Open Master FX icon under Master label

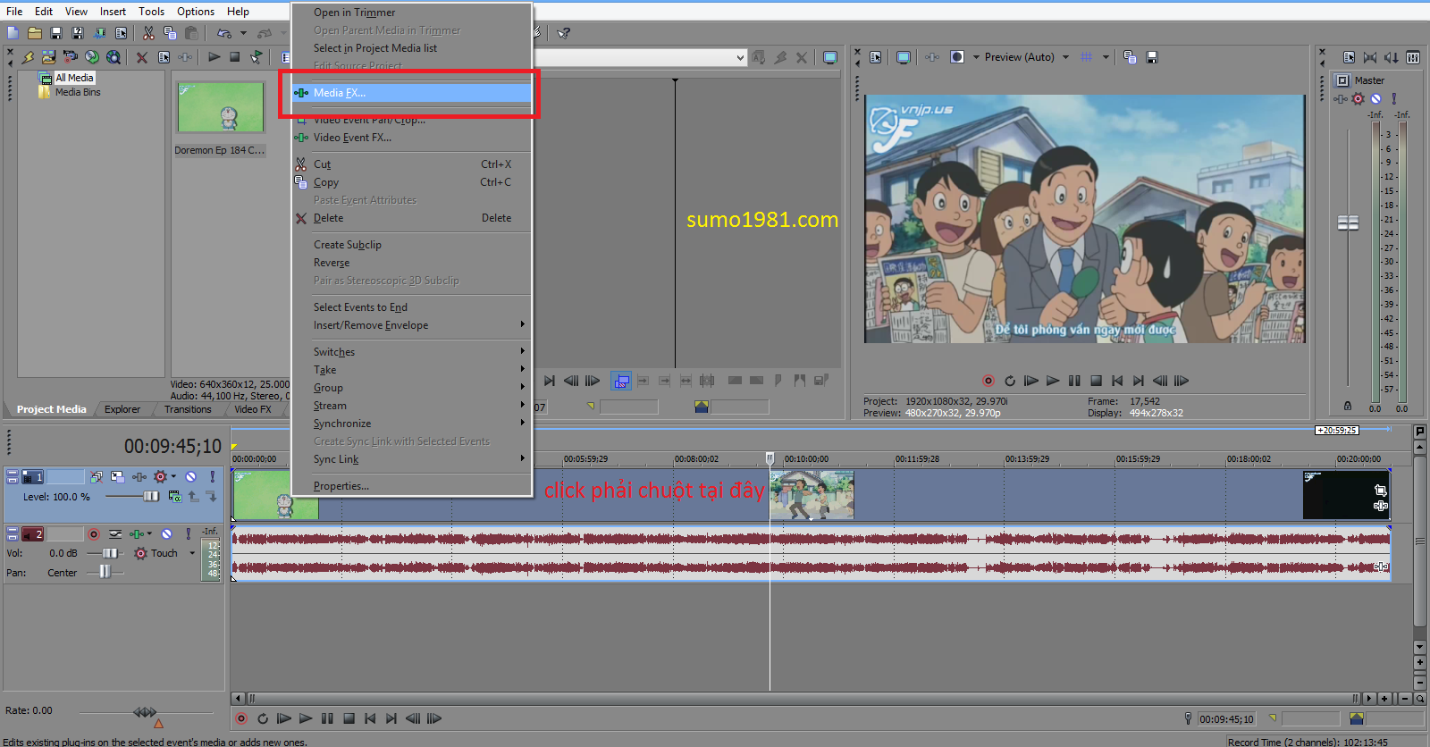pyautogui.click(x=1341, y=99)
